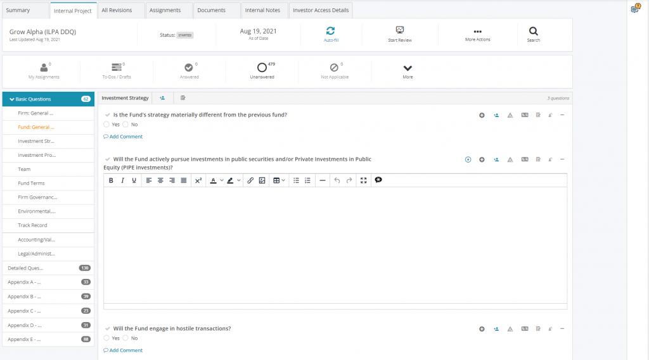Mark the hostile transactions question as N/A
The width and height of the screenshot is (649, 360).
(524, 329)
